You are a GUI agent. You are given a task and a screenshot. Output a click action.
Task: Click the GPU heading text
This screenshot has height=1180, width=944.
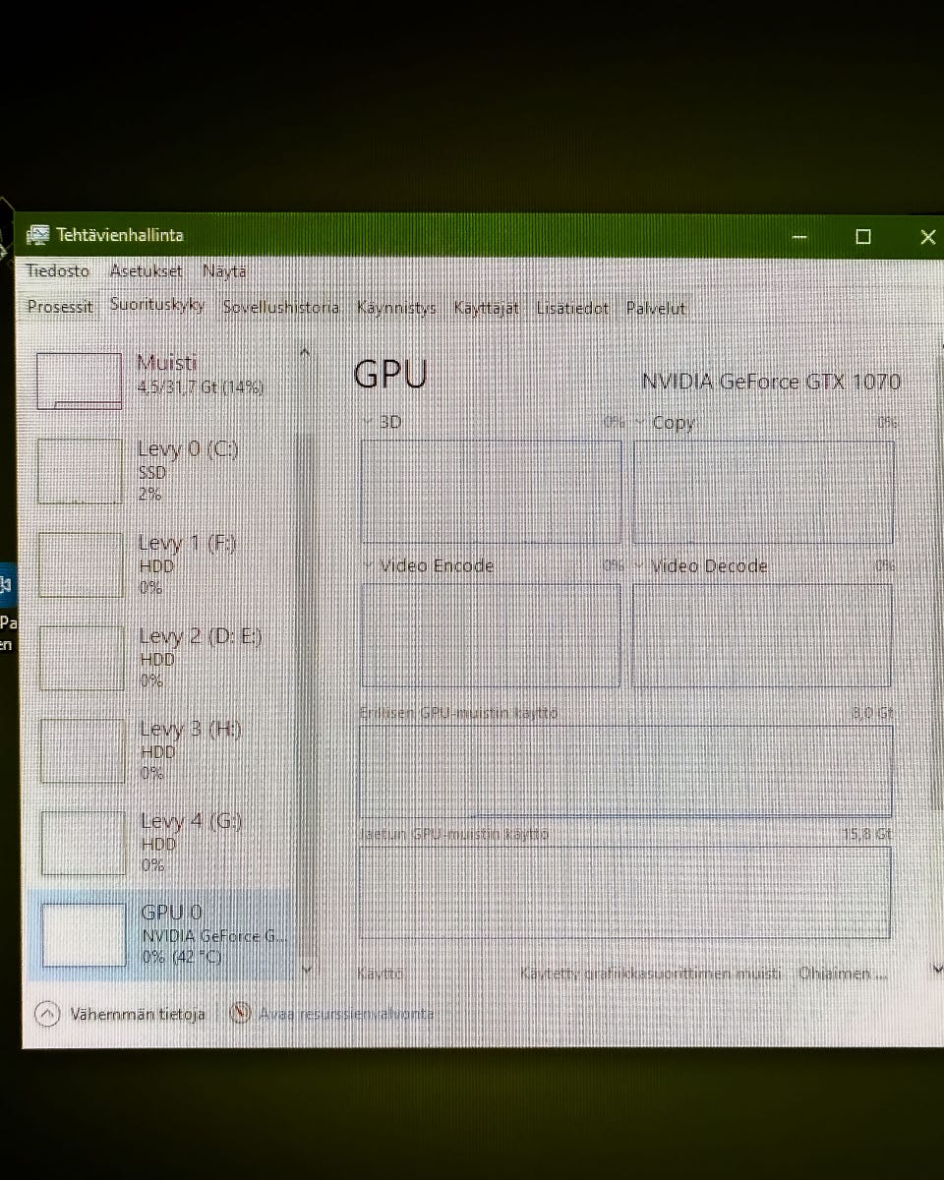click(390, 375)
